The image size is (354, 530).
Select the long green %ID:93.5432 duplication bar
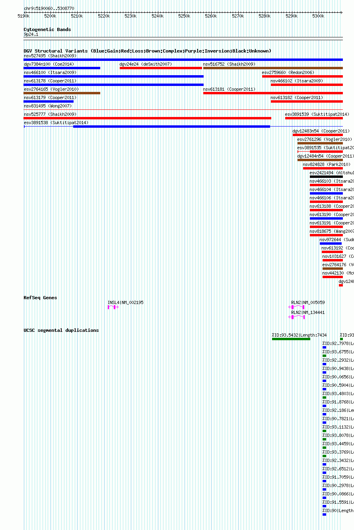tap(291, 339)
